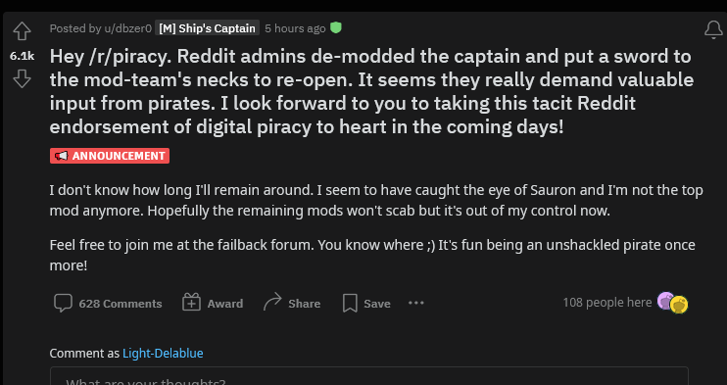Upvote the /r/piracy announcement post
Viewport: 727px width, 385px height.
pyautogui.click(x=22, y=31)
